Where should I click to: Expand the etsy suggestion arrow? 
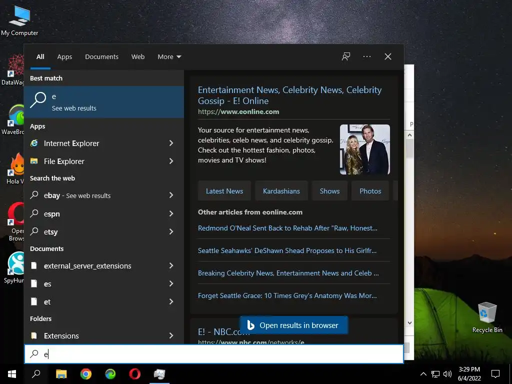point(171,231)
